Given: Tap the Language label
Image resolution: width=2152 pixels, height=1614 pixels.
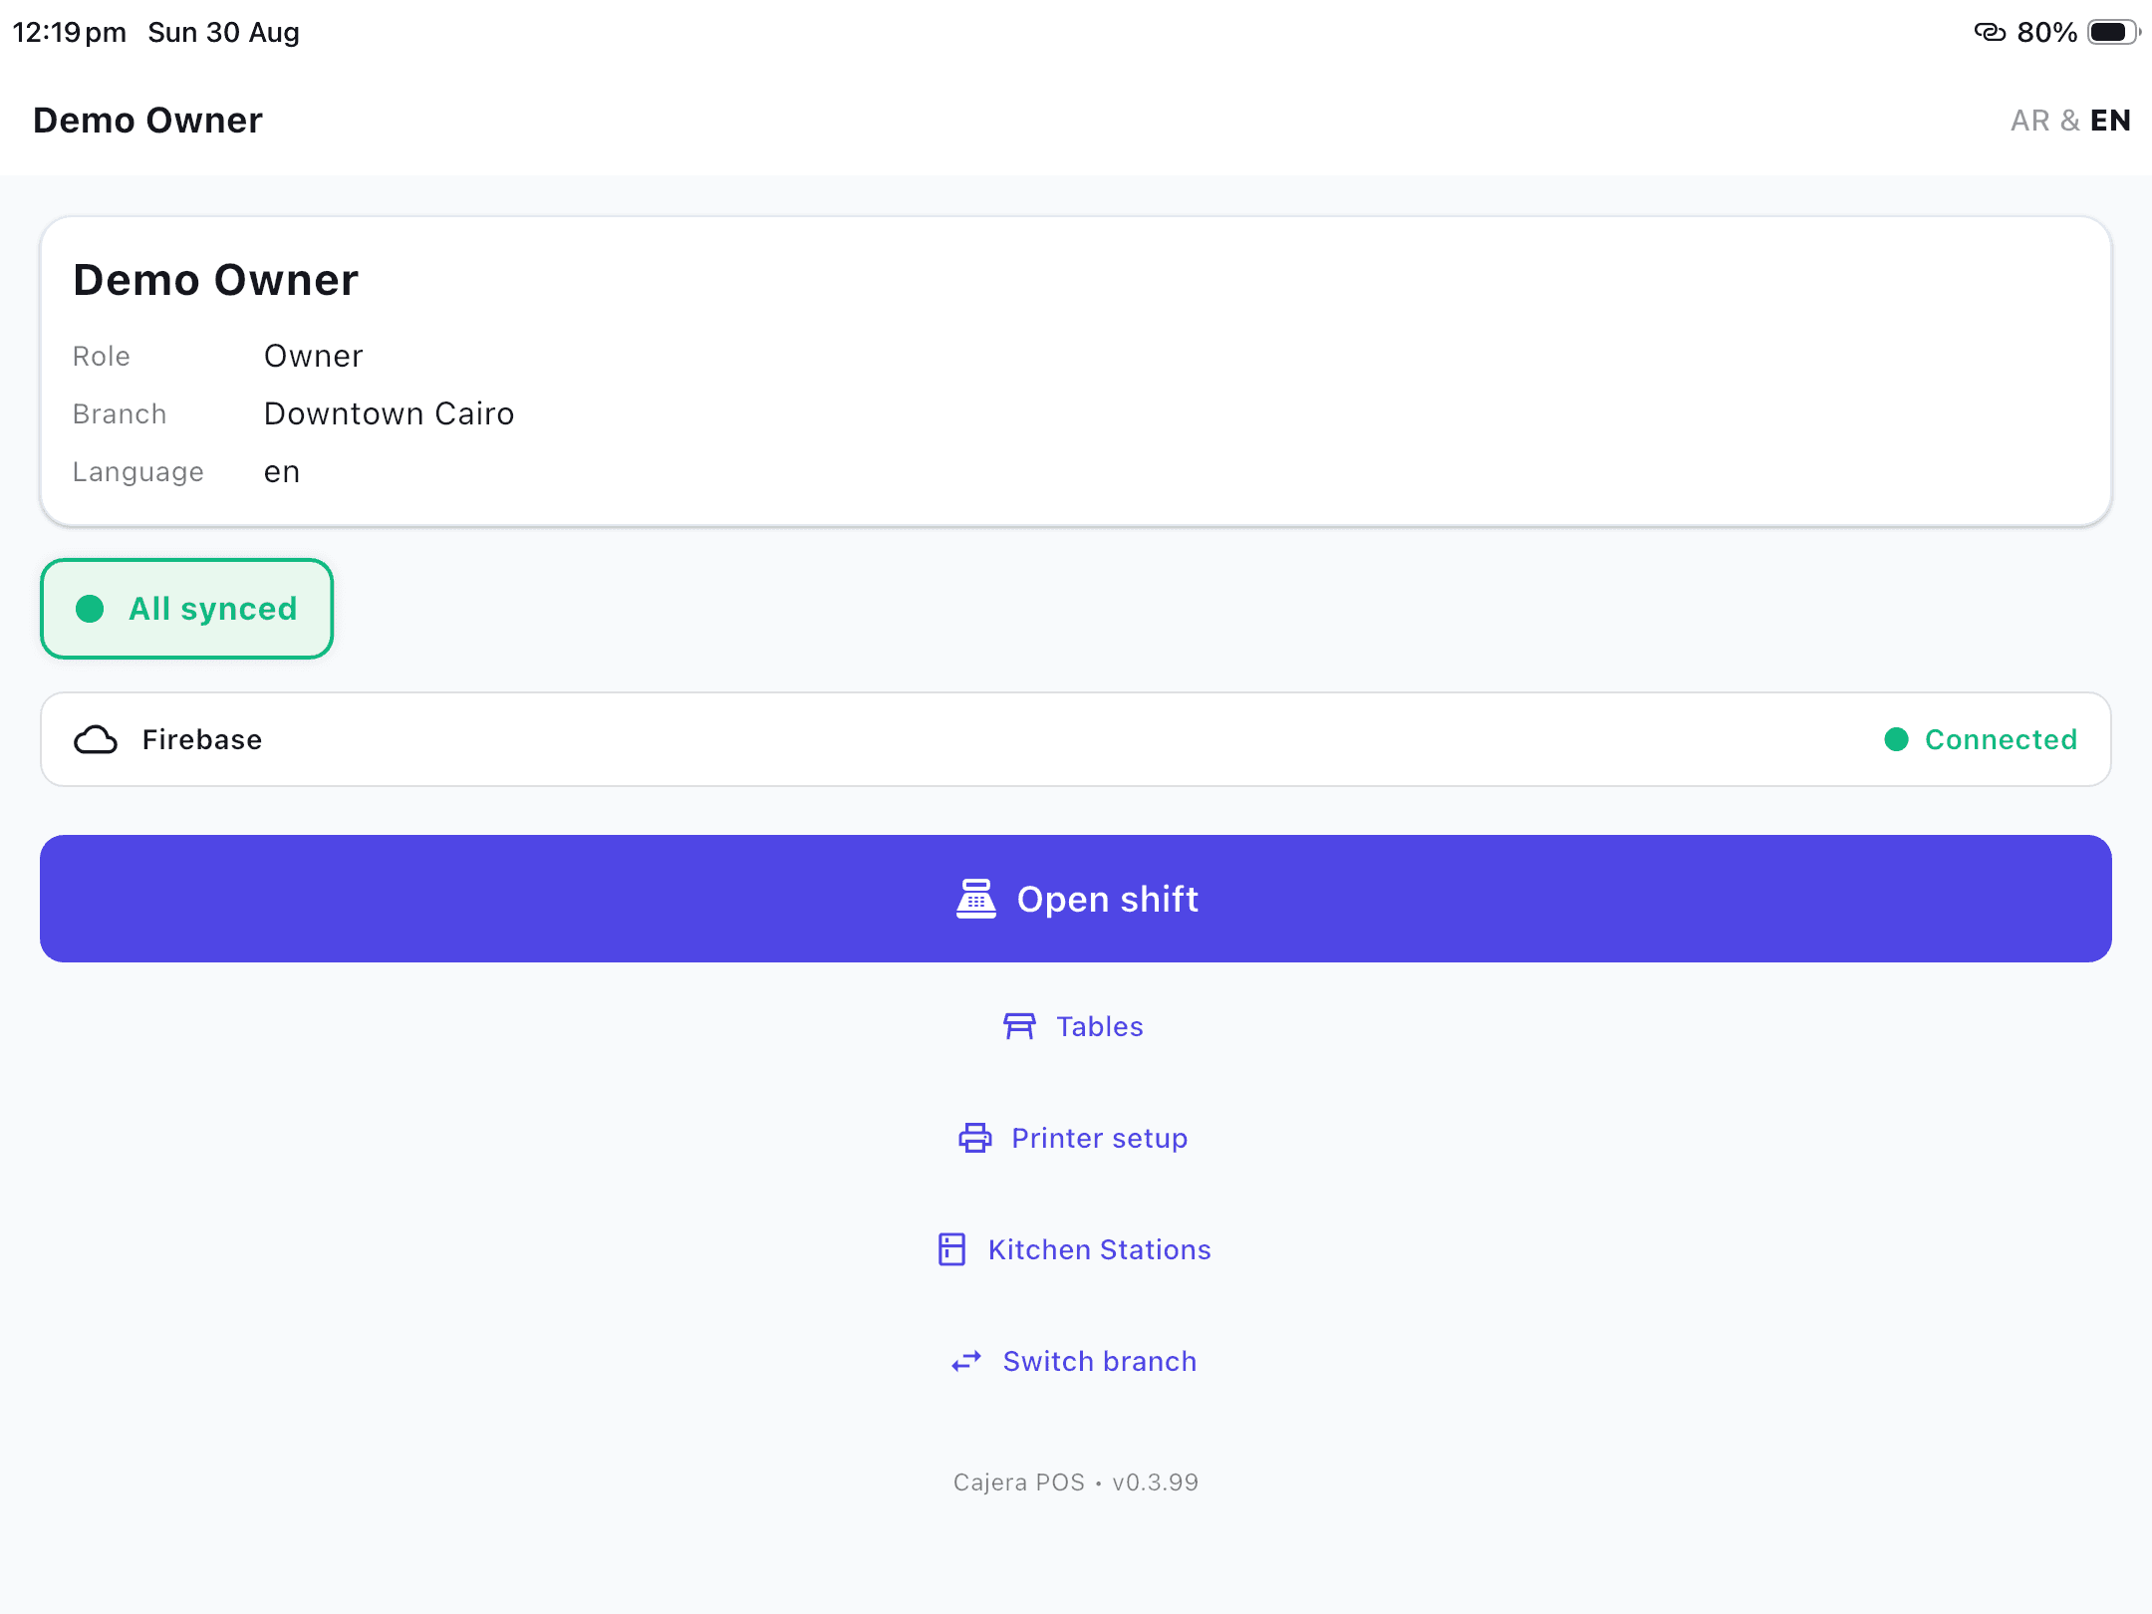Looking at the screenshot, I should 137,472.
